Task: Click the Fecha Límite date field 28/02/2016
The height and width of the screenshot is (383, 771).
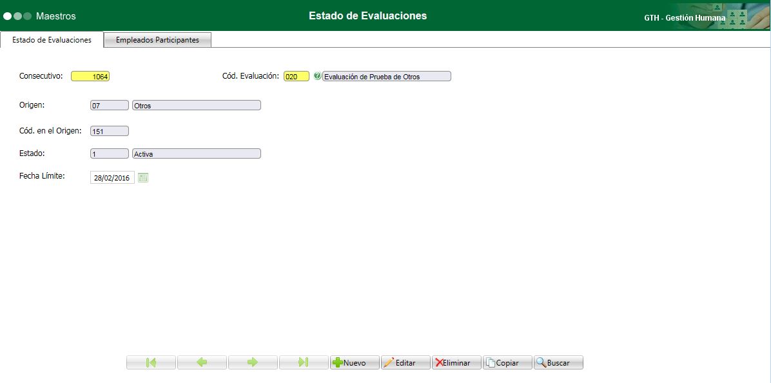Action: click(112, 178)
